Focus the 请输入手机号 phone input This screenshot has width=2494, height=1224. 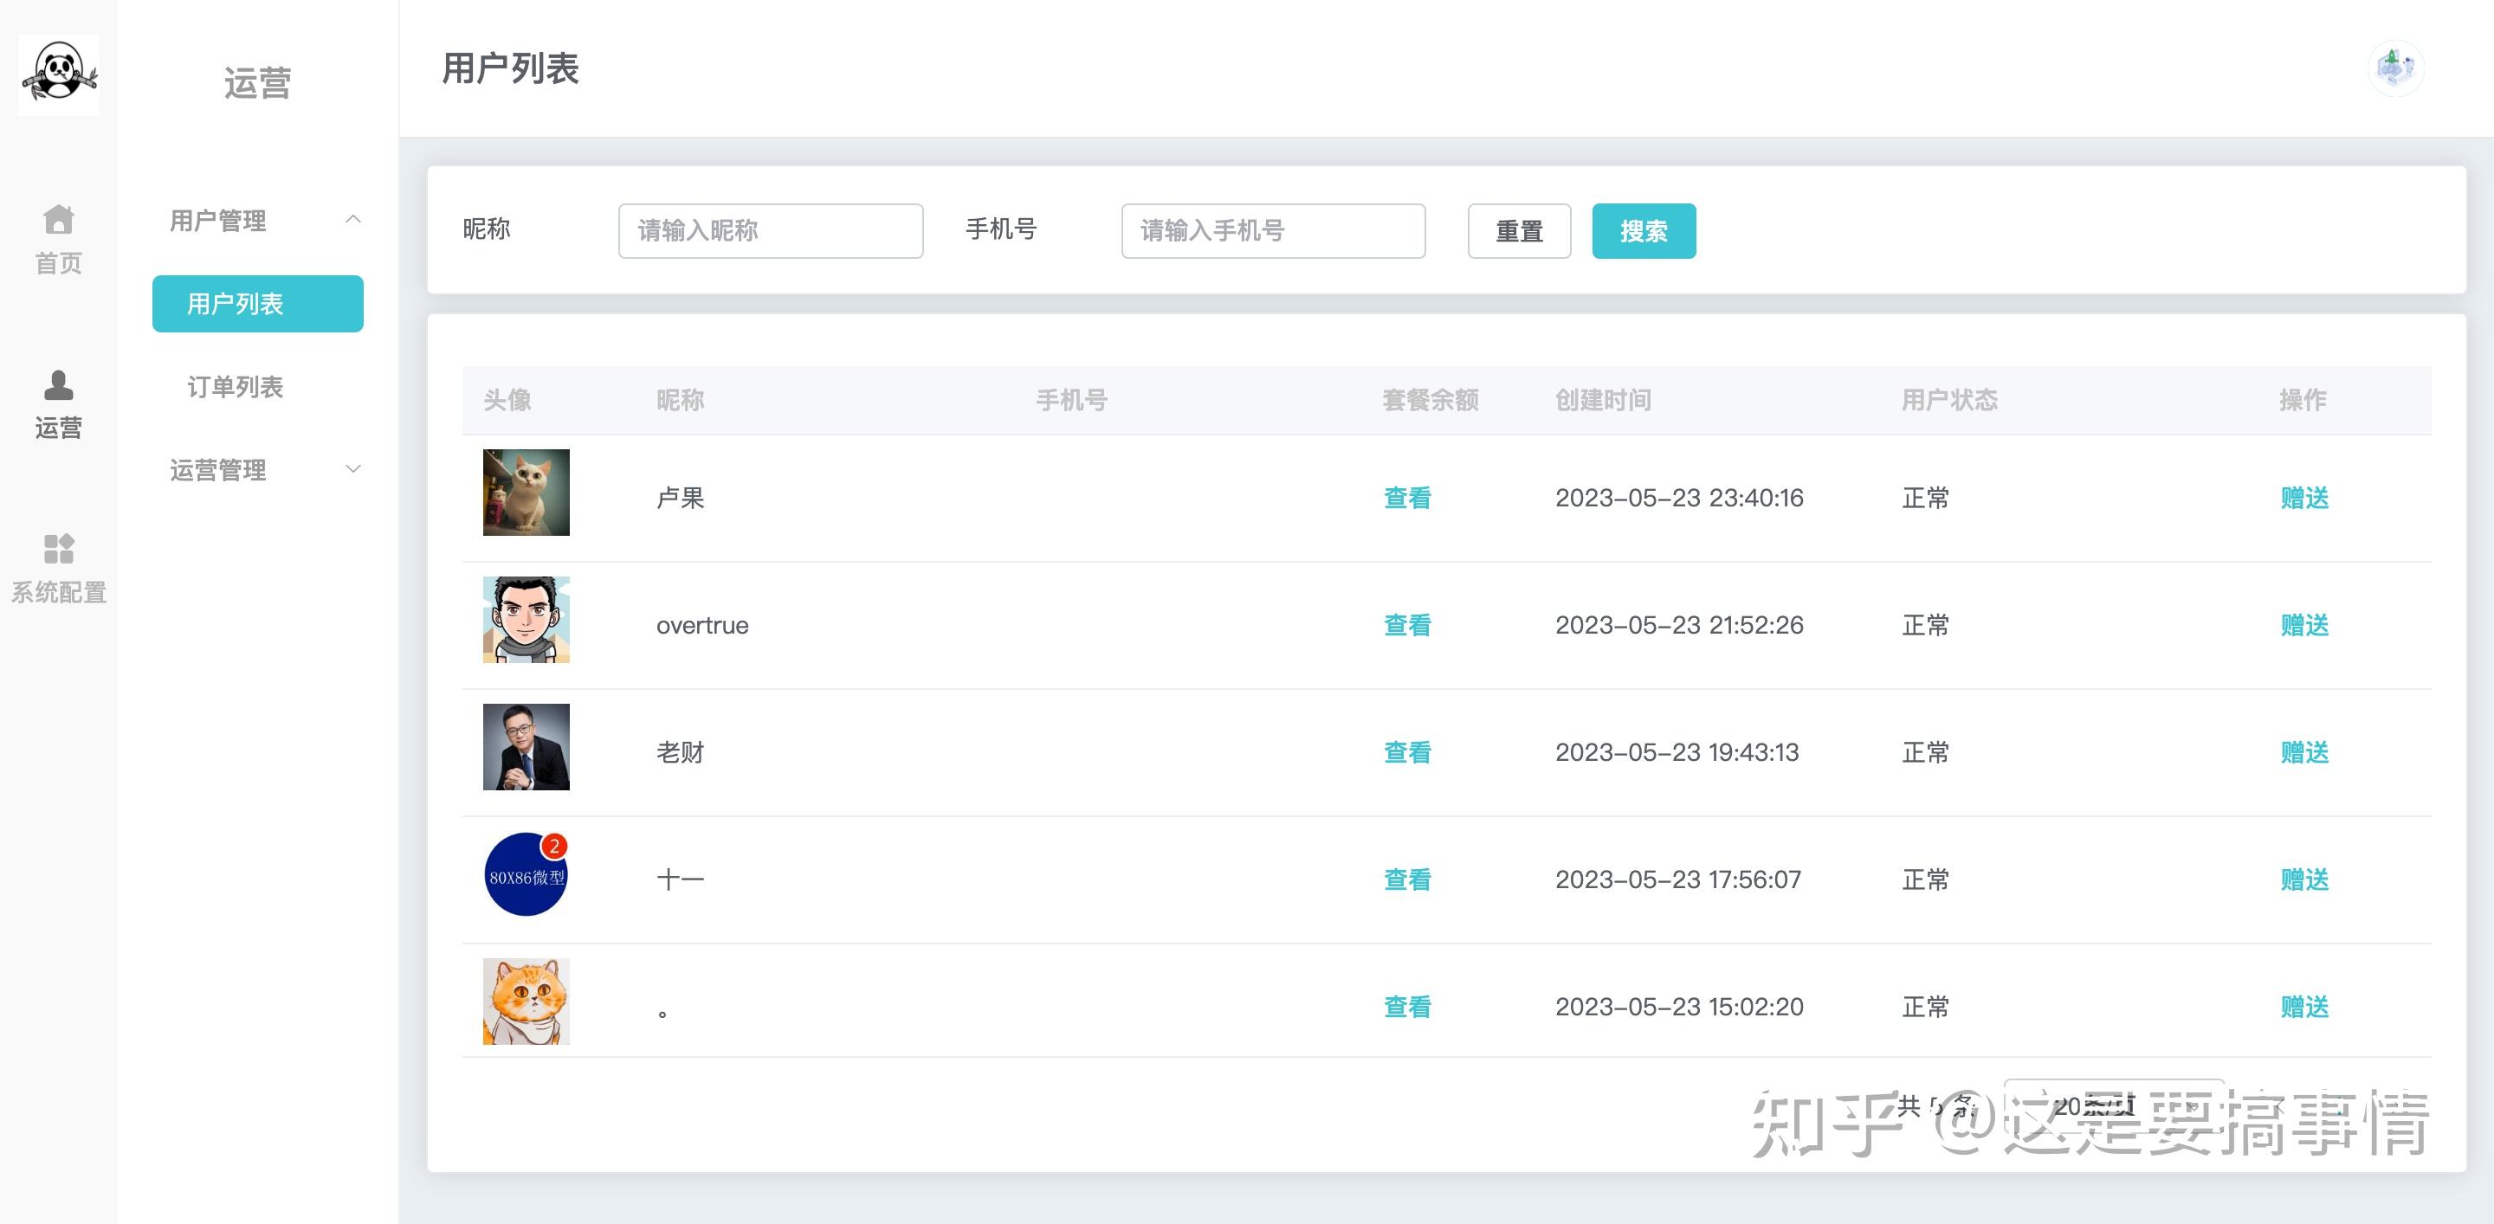point(1272,231)
